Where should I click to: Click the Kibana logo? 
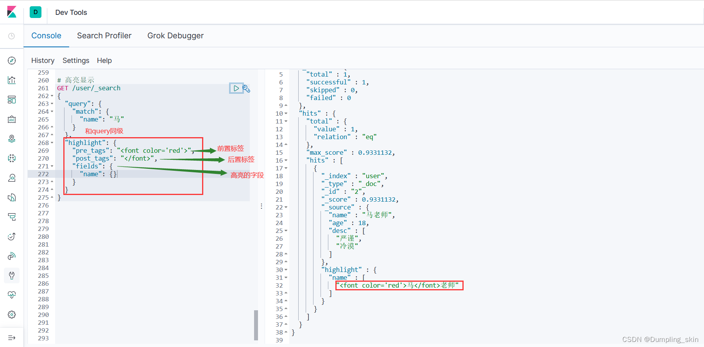12,12
